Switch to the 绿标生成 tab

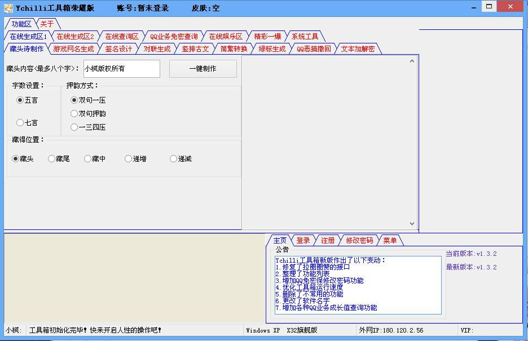pos(272,49)
